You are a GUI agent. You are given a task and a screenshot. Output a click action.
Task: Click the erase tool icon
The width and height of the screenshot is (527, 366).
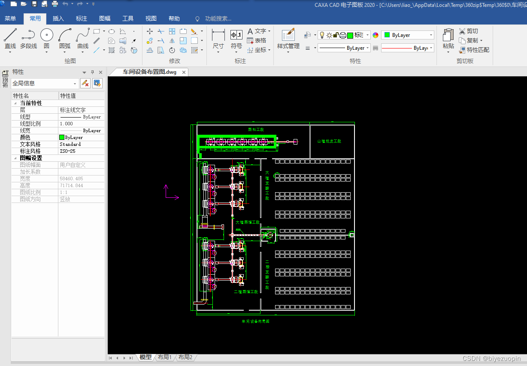[x=194, y=31]
